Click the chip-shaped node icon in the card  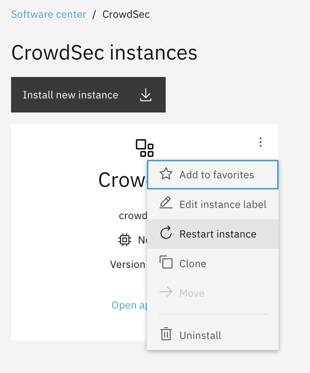(125, 240)
